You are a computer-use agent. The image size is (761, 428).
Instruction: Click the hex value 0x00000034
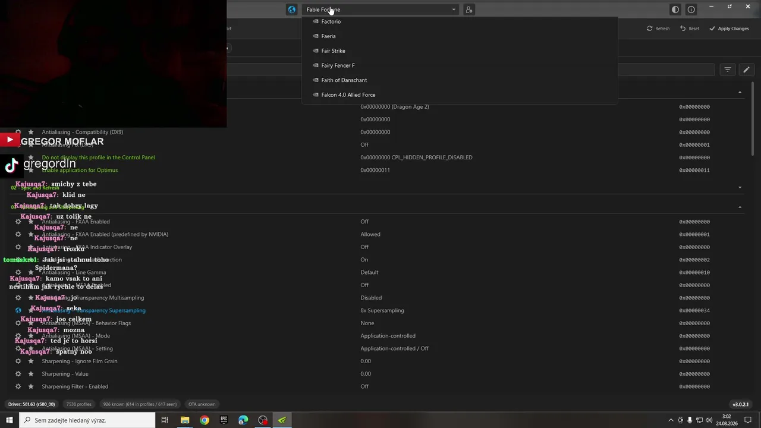tap(694, 310)
